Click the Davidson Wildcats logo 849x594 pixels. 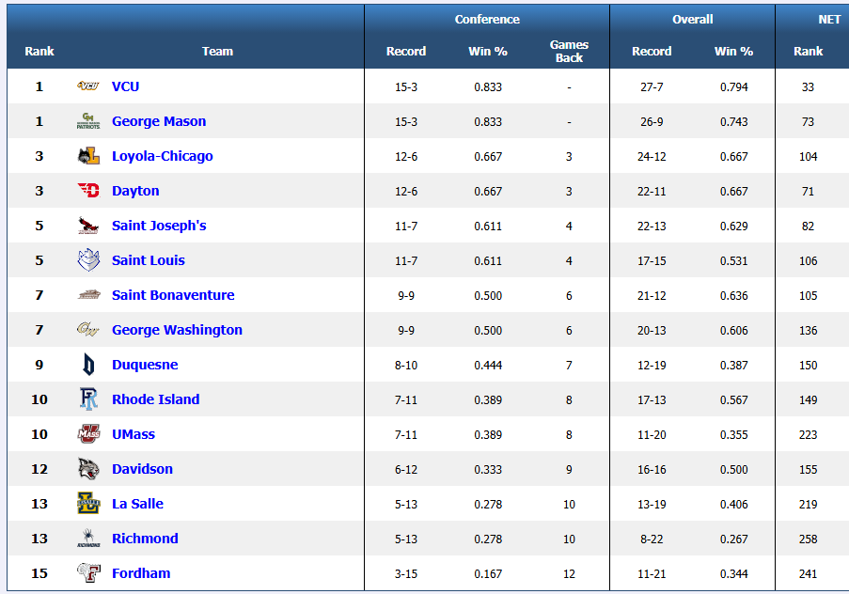coord(88,469)
